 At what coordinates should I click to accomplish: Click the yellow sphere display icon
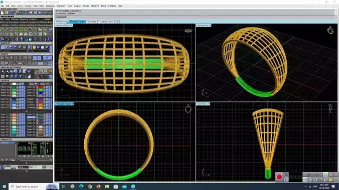point(34,47)
